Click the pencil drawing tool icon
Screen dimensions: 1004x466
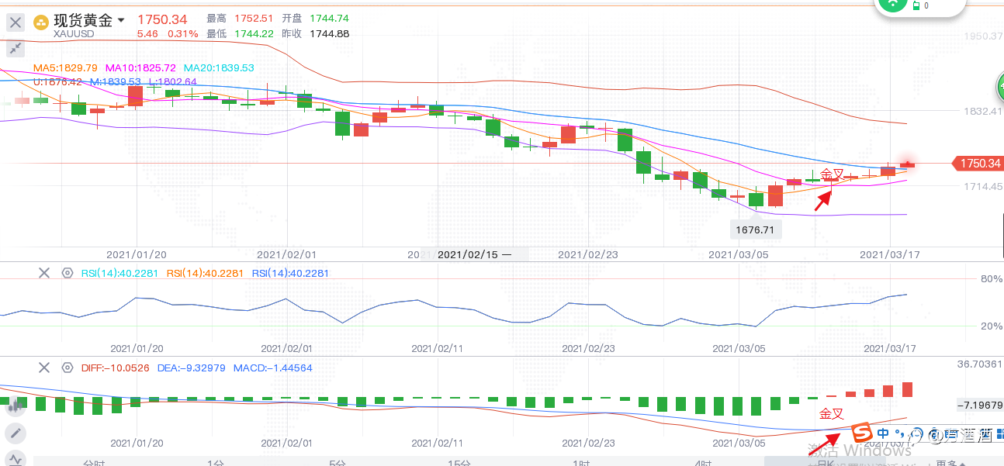click(16, 433)
